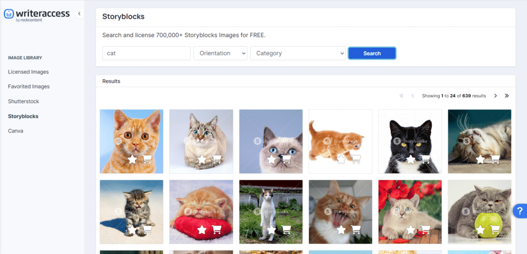The height and width of the screenshot is (254, 527).
Task: Add the tabby kitten on beach to cart
Action: point(147,230)
